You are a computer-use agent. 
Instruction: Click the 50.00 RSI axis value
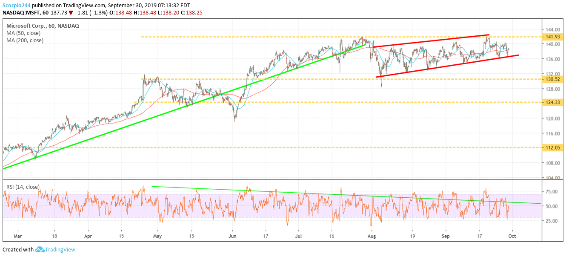coord(552,206)
